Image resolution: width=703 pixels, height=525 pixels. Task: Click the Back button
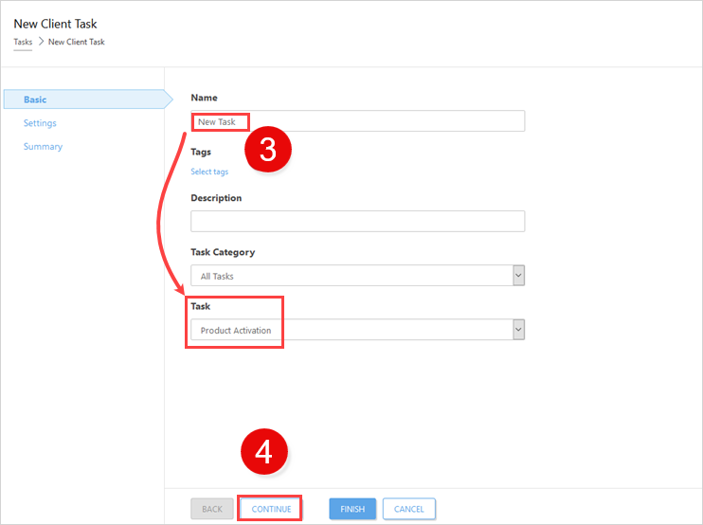[212, 509]
